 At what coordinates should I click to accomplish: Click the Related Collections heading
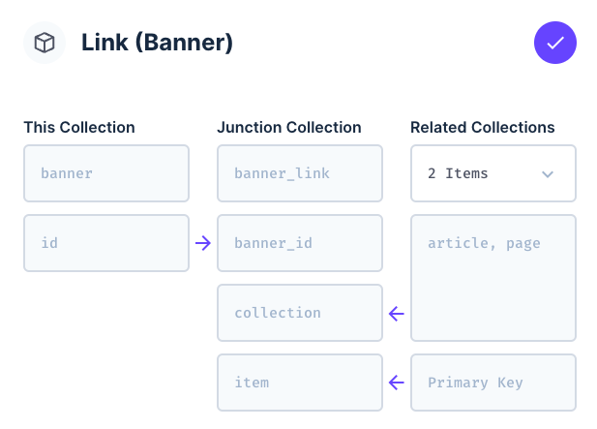(483, 127)
